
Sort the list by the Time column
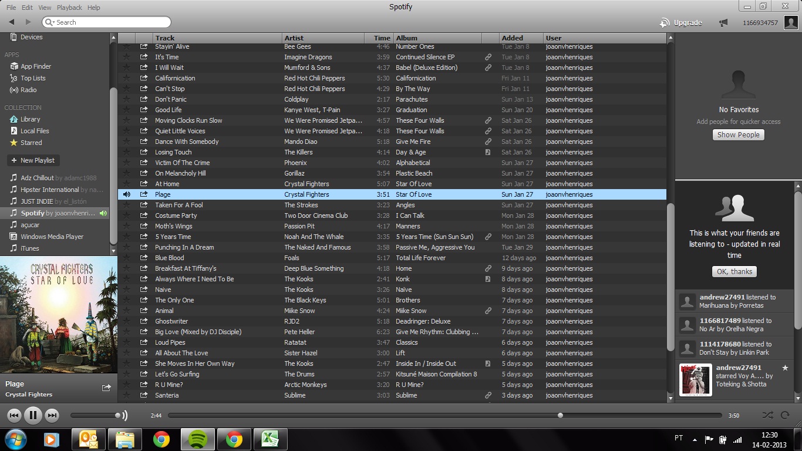coord(379,38)
